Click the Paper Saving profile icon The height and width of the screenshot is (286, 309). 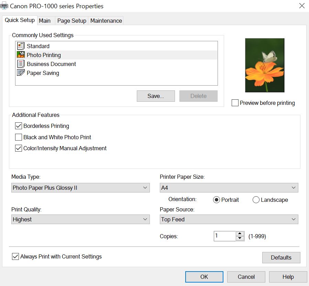(x=21, y=73)
